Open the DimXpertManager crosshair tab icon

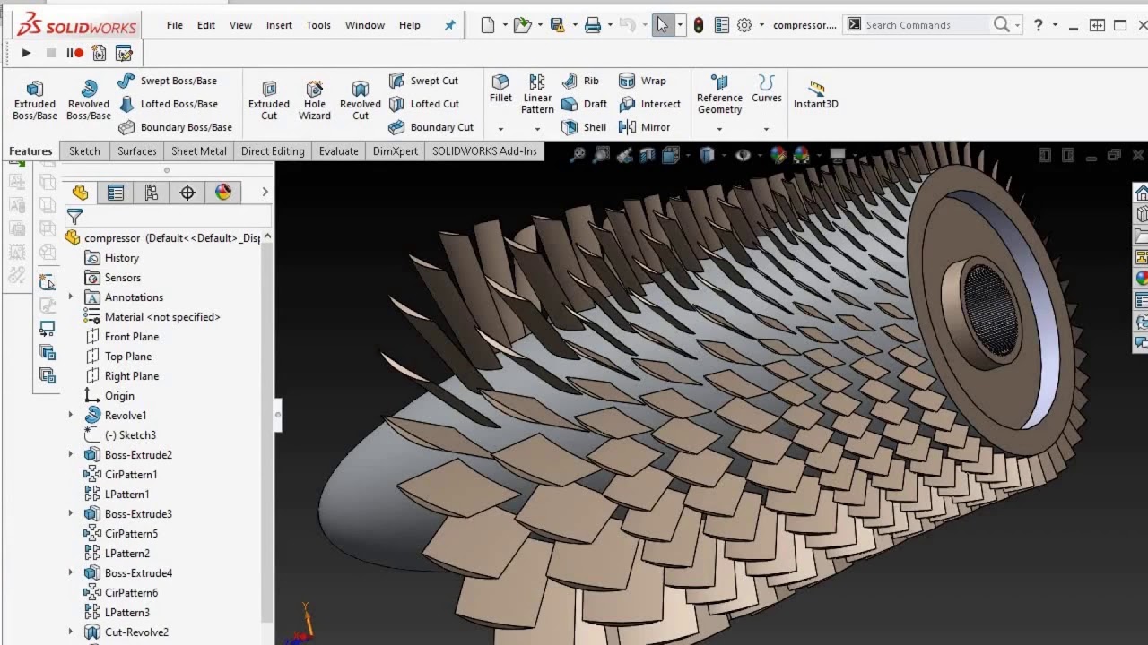(x=187, y=193)
